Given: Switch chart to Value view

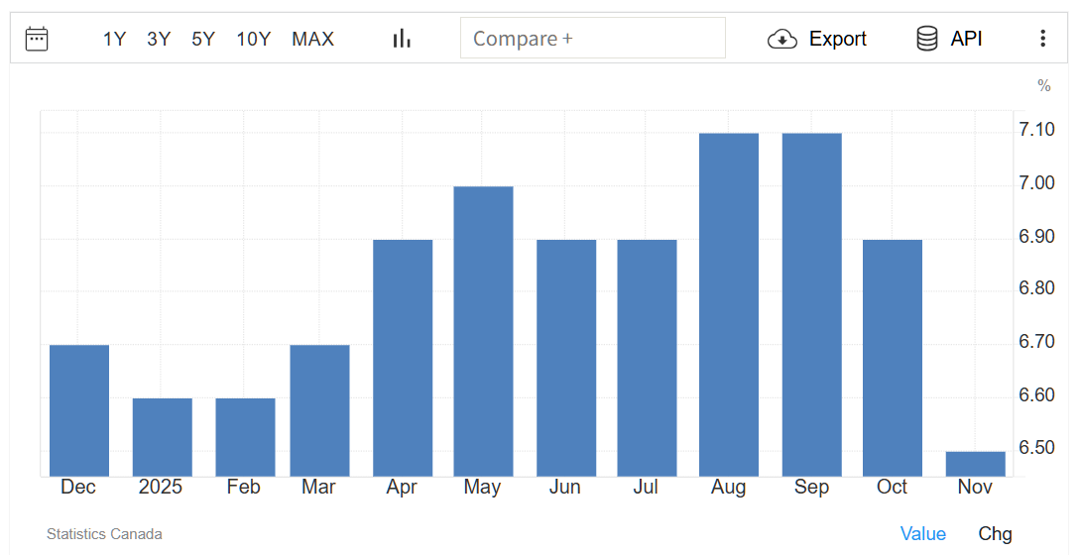Looking at the screenshot, I should point(922,533).
